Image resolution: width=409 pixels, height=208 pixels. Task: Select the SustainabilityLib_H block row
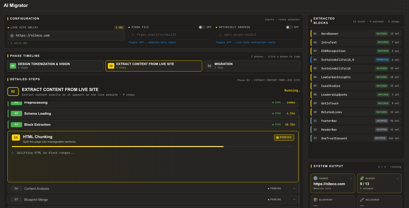(x=356, y=60)
